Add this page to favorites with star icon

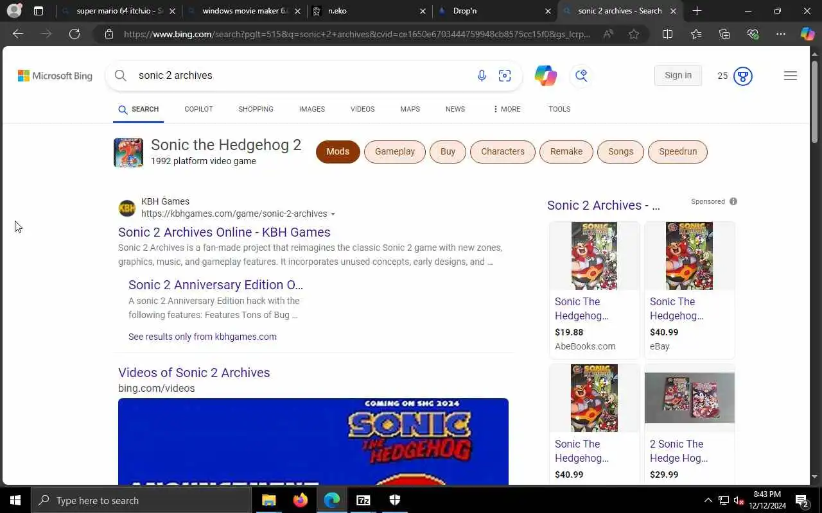click(x=634, y=34)
